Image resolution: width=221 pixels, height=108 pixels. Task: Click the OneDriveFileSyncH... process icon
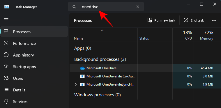click(82, 85)
